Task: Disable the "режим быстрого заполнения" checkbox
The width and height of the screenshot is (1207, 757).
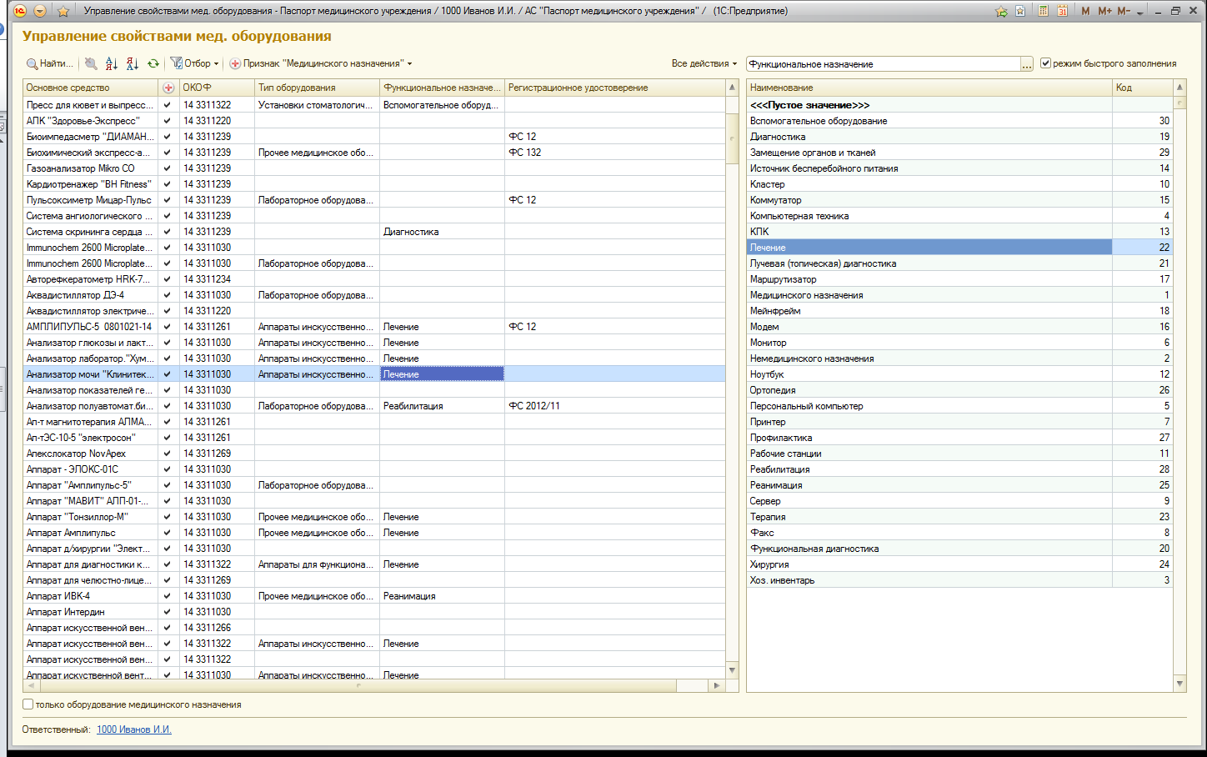Action: click(1045, 63)
